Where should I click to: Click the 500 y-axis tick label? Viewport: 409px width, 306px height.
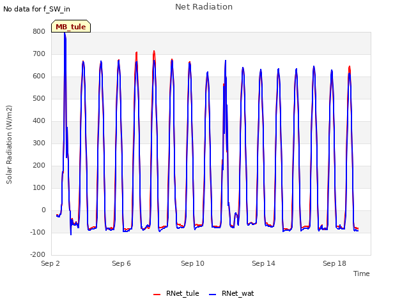coord(39,99)
